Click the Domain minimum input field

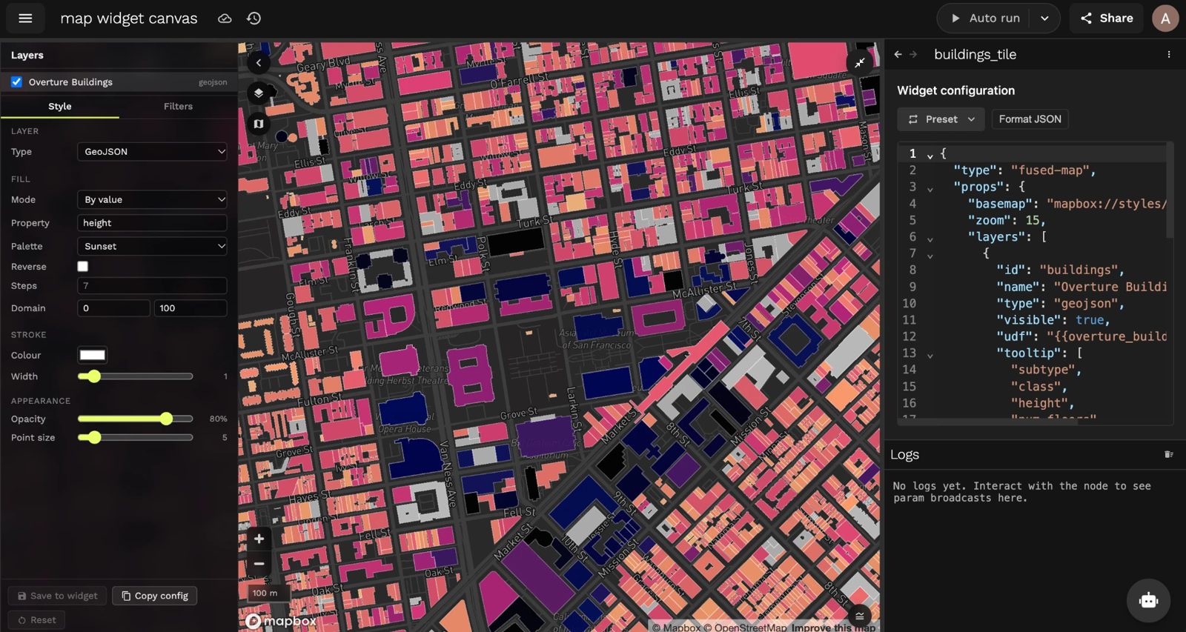coord(114,308)
